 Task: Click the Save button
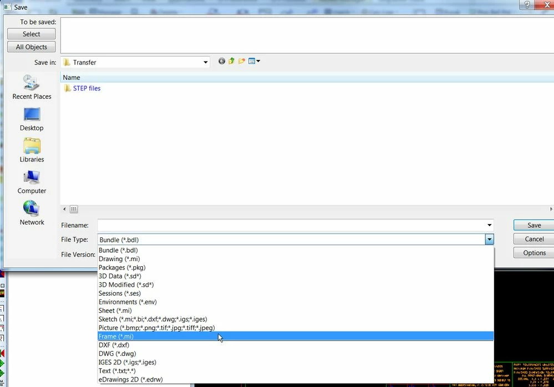[534, 225]
